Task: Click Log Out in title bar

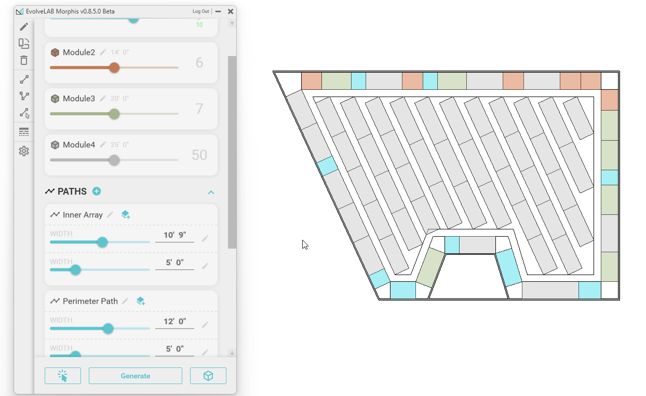Action: click(x=200, y=11)
